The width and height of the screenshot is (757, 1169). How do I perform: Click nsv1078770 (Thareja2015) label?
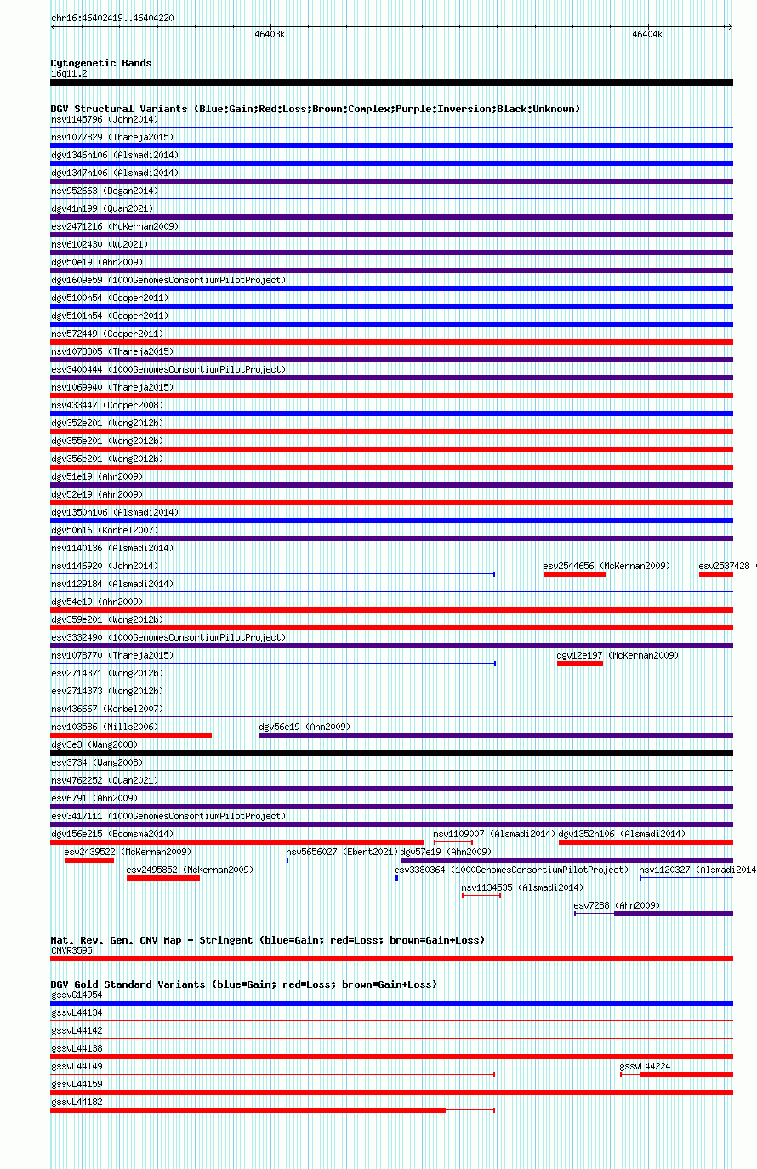coord(112,655)
